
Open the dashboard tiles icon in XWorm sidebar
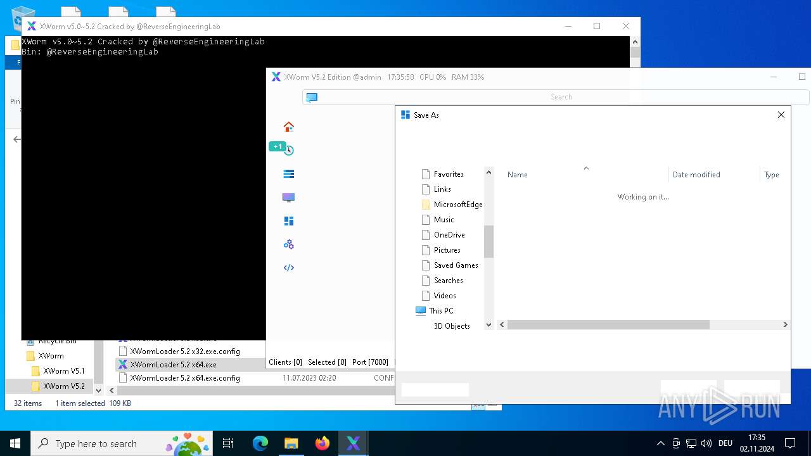pyautogui.click(x=288, y=221)
